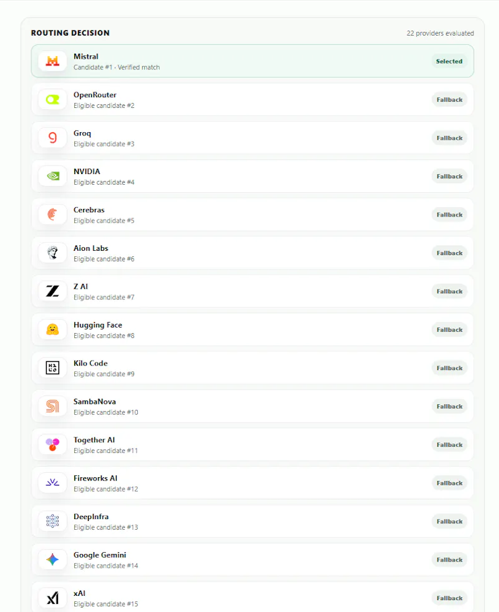
Task: Click the Fallback badge for Google Gemini
Action: point(450,560)
